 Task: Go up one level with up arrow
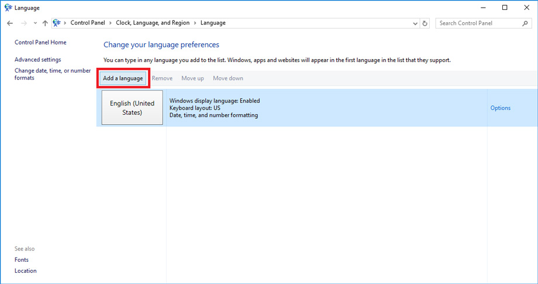tap(45, 23)
